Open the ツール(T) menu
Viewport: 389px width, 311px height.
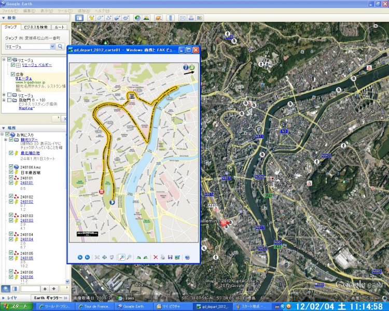coord(65,11)
